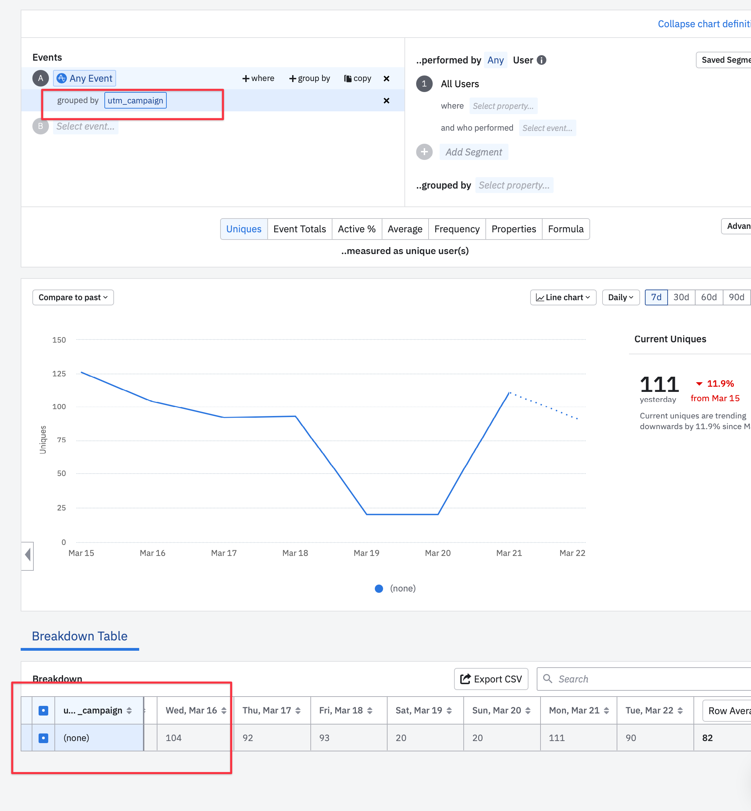This screenshot has height=811, width=751.
Task: Sort by Mon, Mar 21 column arrows
Action: pyautogui.click(x=606, y=711)
